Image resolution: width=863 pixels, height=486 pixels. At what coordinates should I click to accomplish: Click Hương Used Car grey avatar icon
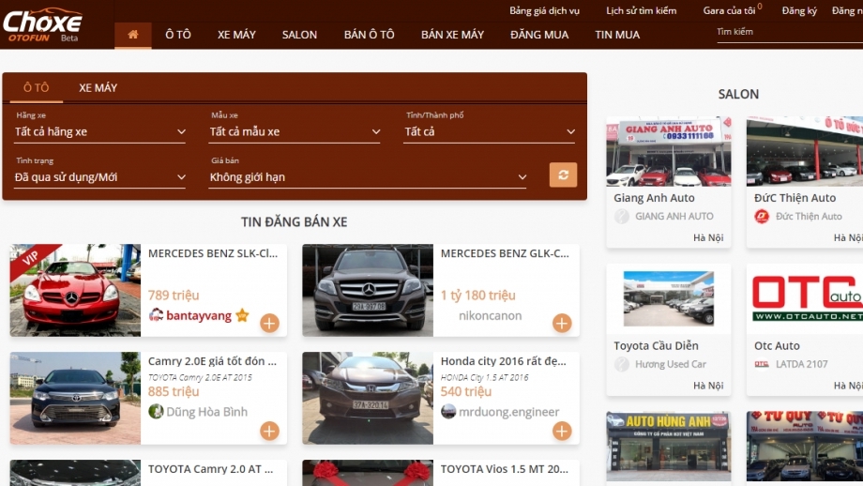point(622,364)
